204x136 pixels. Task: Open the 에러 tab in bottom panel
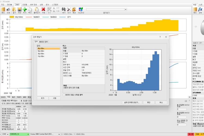(14, 97)
